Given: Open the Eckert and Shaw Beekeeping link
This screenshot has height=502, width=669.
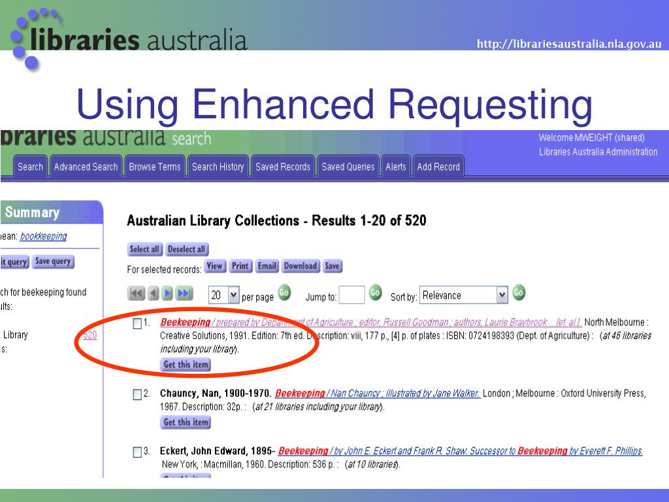Looking at the screenshot, I should [x=461, y=451].
